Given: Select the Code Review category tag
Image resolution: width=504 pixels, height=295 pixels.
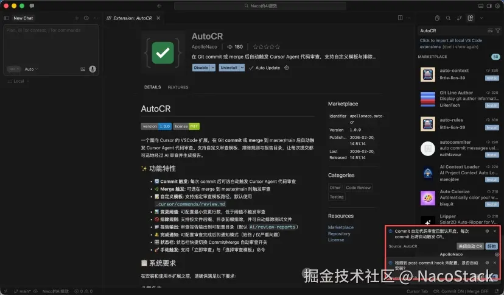Looking at the screenshot, I should pyautogui.click(x=358, y=188).
